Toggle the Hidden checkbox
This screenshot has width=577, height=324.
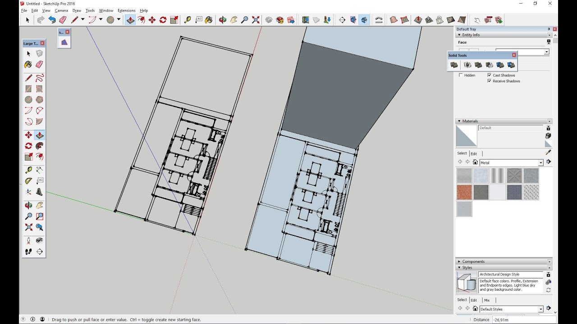461,75
